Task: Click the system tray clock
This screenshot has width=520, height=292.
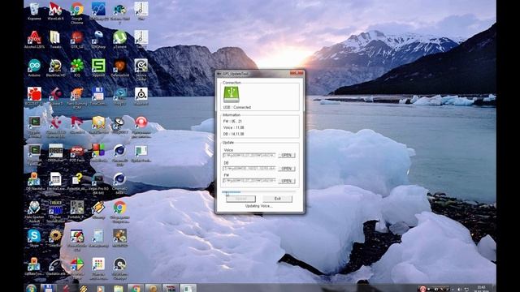Action: pyautogui.click(x=482, y=289)
